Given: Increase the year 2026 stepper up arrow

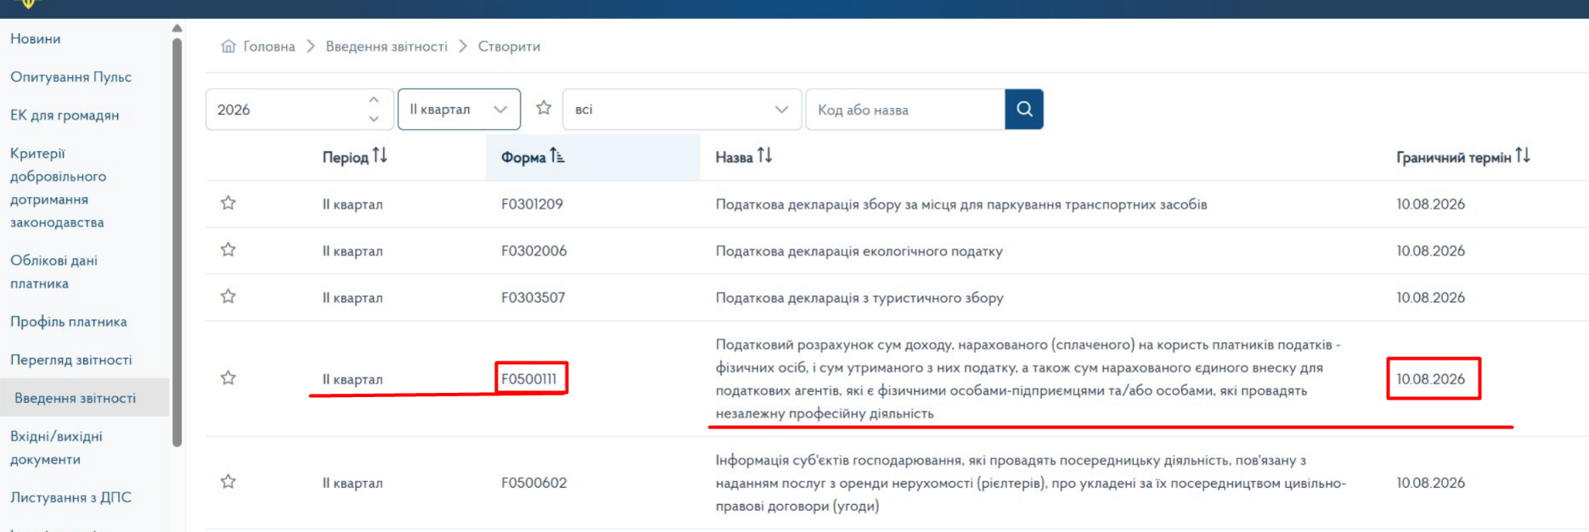Looking at the screenshot, I should (x=374, y=99).
